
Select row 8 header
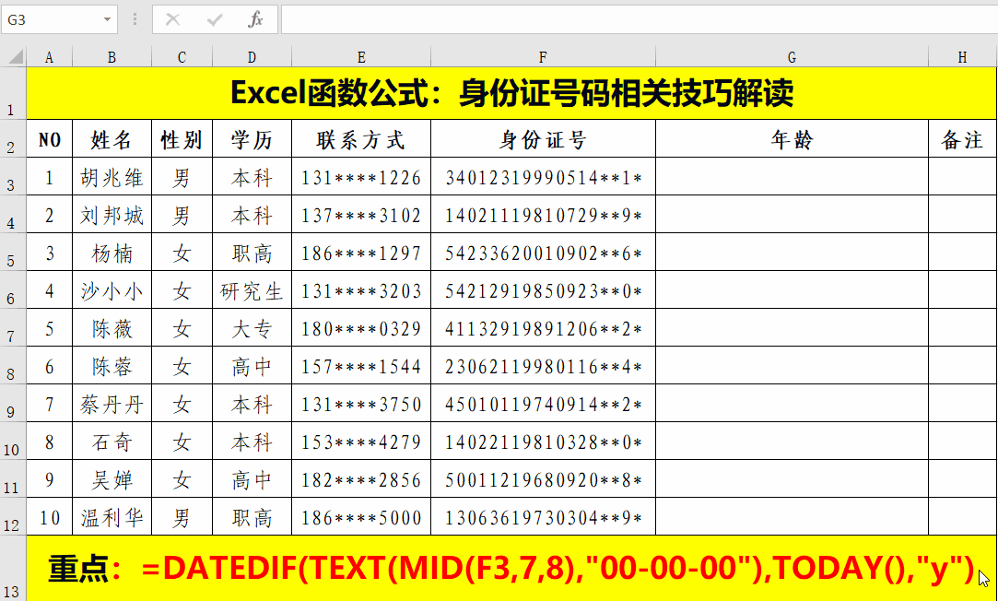(13, 365)
